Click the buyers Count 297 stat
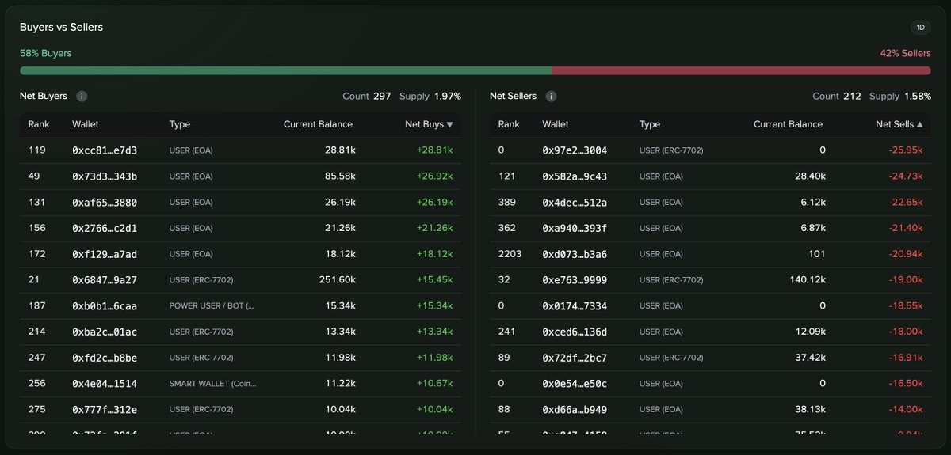The image size is (951, 455). (367, 97)
